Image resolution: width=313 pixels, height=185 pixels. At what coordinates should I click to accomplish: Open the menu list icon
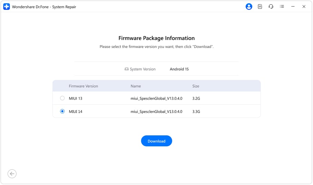[282, 7]
